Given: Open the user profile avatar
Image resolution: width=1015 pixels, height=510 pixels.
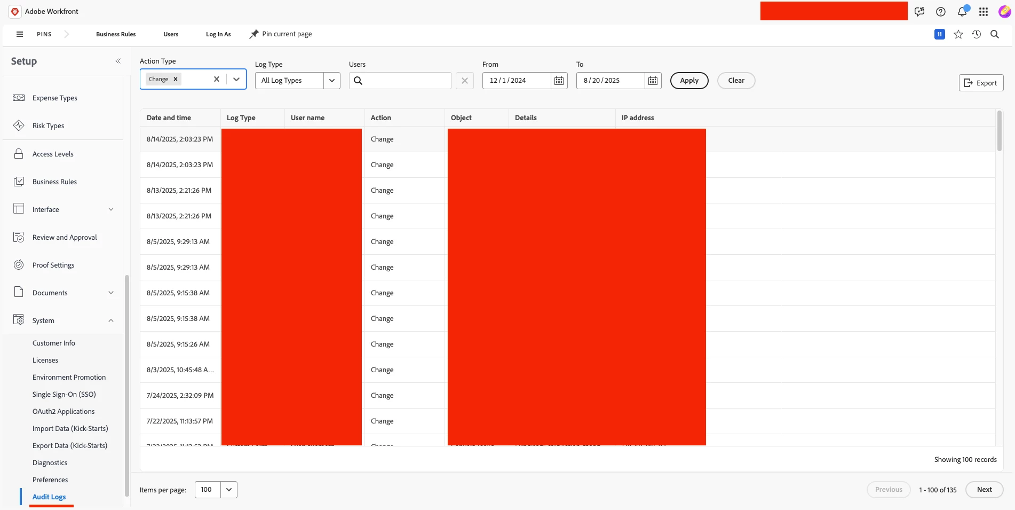Looking at the screenshot, I should click(1004, 12).
